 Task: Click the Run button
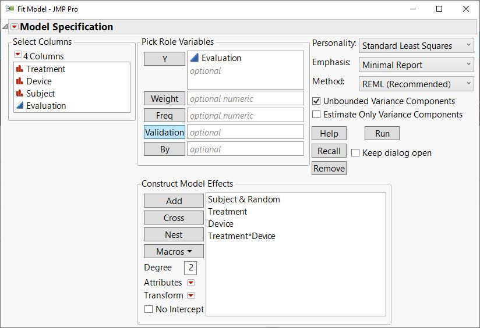coord(382,133)
